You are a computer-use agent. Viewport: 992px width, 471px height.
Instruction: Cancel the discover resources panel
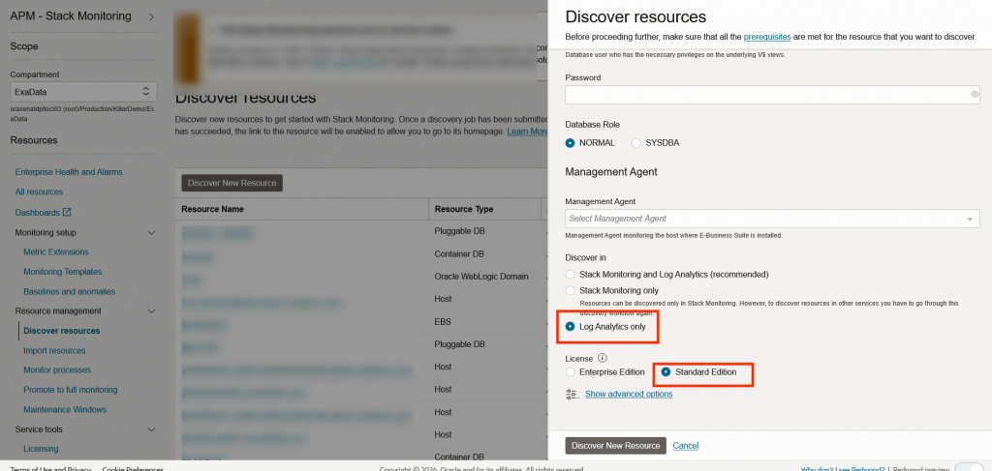coord(686,446)
